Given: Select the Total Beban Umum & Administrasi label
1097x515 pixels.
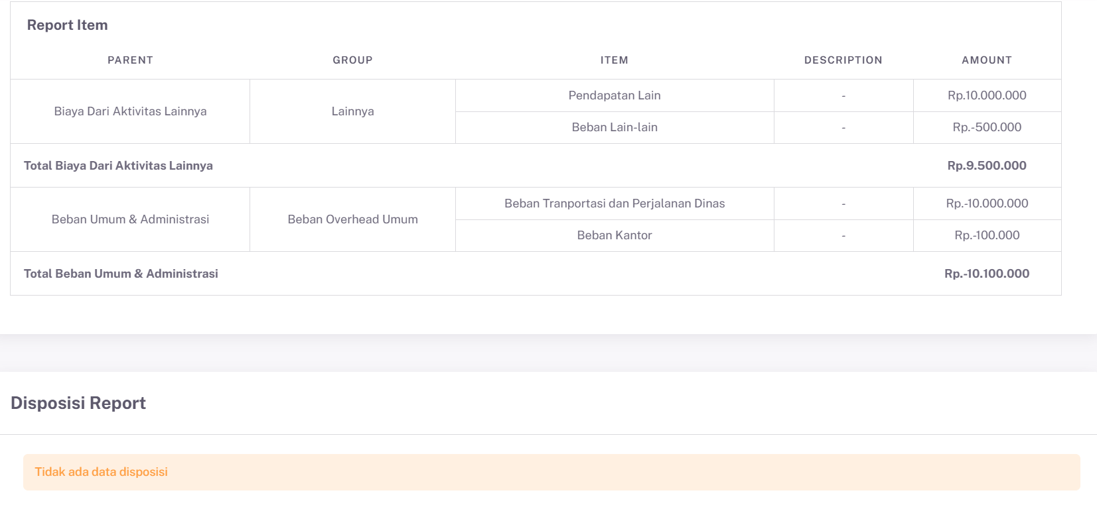Looking at the screenshot, I should pos(121,274).
